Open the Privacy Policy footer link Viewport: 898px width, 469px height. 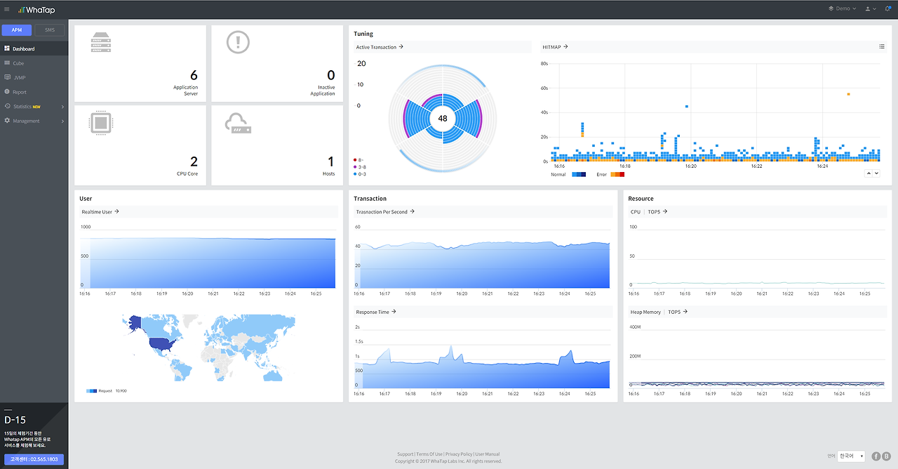(459, 454)
